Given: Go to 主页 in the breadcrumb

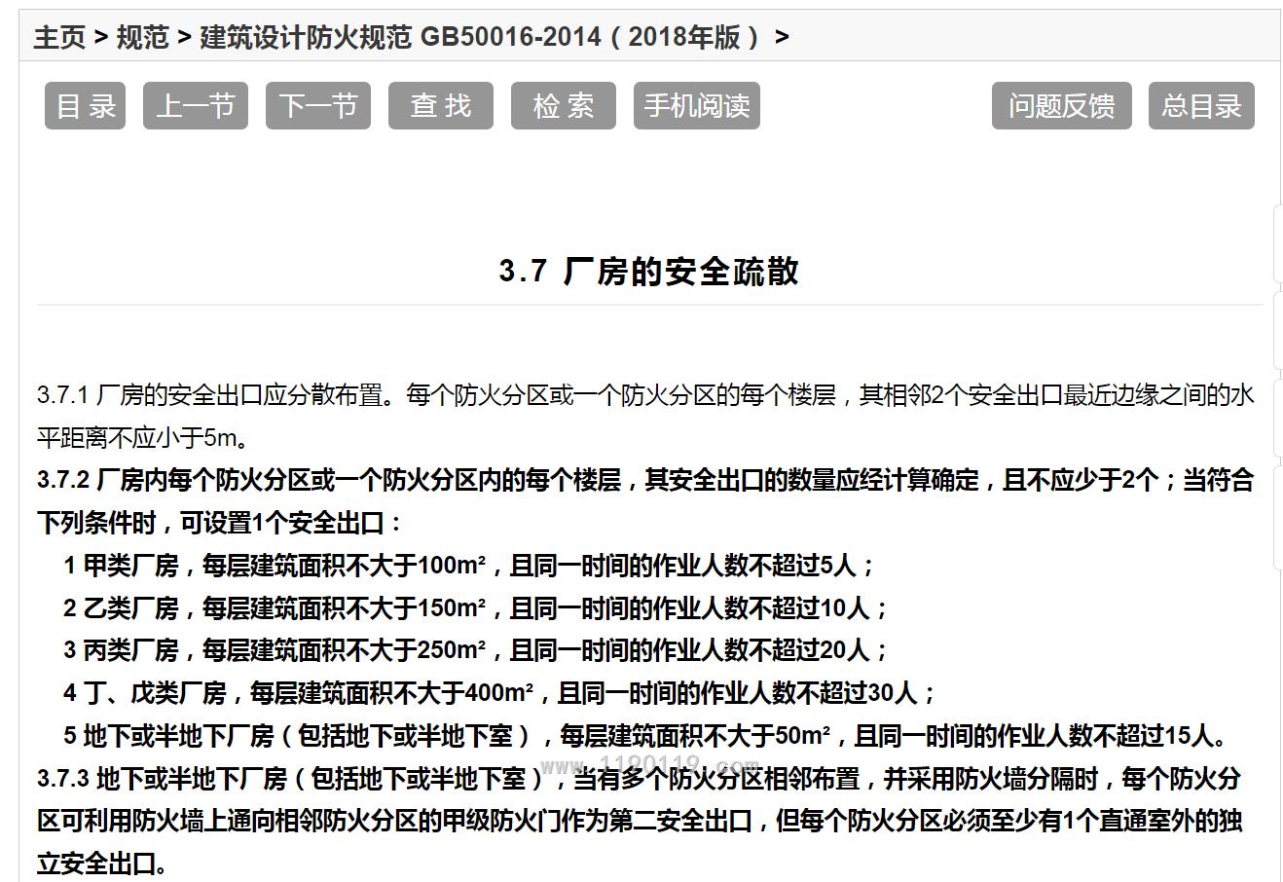Looking at the screenshot, I should point(59,37).
